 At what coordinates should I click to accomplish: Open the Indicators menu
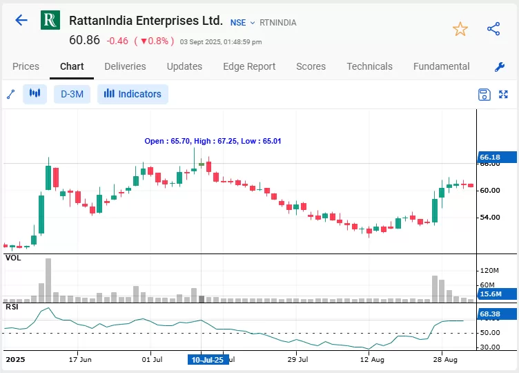133,94
